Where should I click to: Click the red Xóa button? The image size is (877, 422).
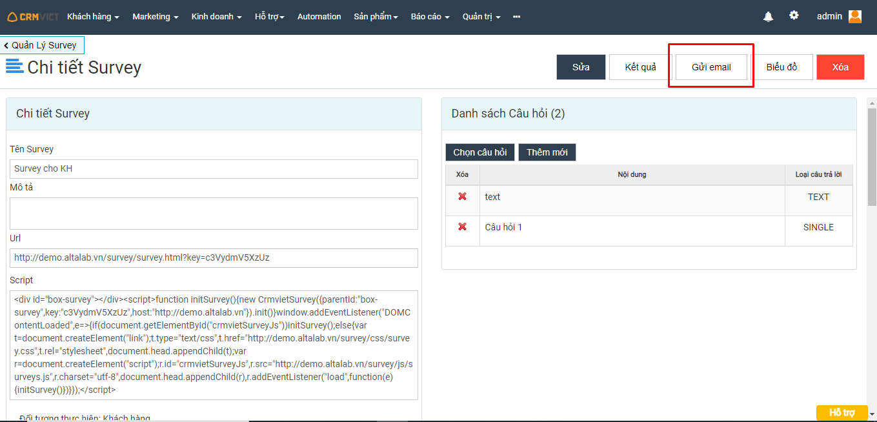pyautogui.click(x=840, y=67)
